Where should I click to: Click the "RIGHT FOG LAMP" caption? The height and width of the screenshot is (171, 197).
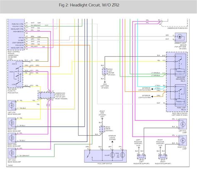tap(182, 148)
